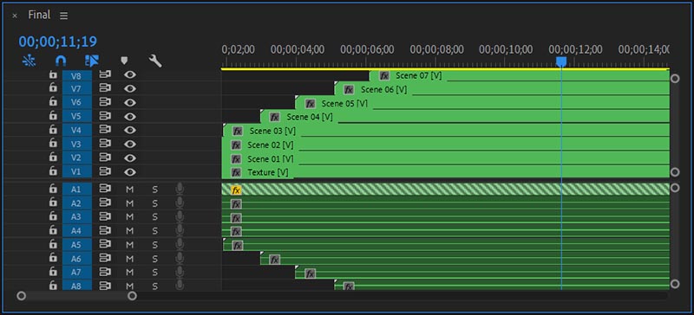Enable voice-over record microphone on A1
This screenshot has height=315, width=694.
coord(180,190)
